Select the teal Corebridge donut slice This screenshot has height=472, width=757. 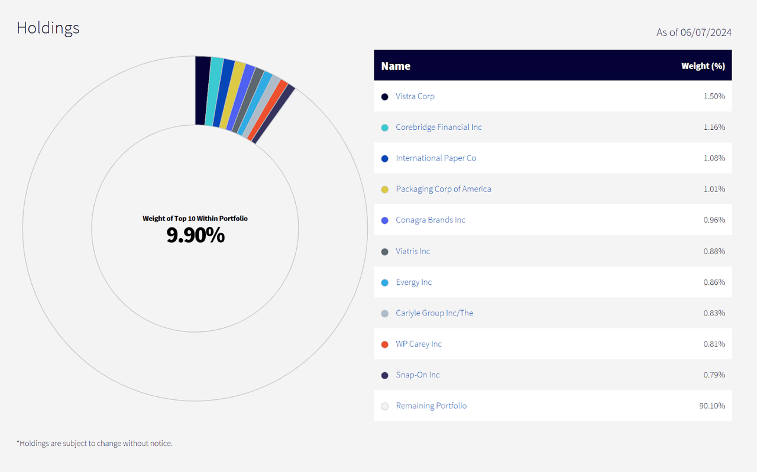pos(213,92)
